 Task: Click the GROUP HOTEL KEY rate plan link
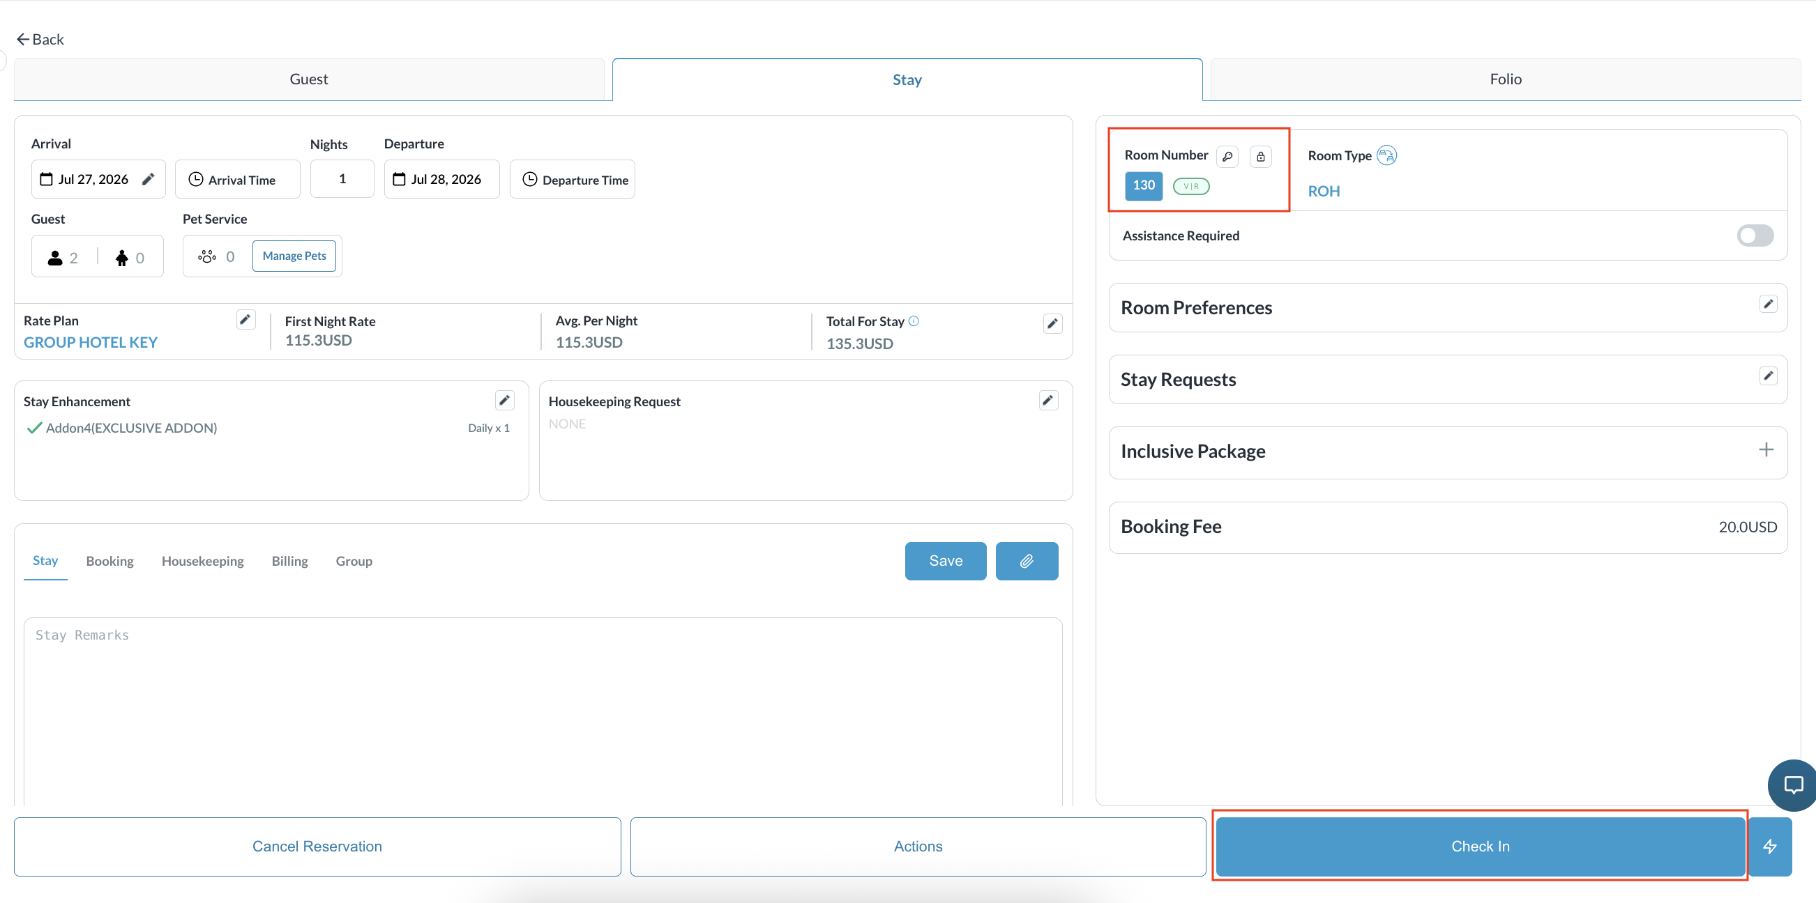coord(91,342)
